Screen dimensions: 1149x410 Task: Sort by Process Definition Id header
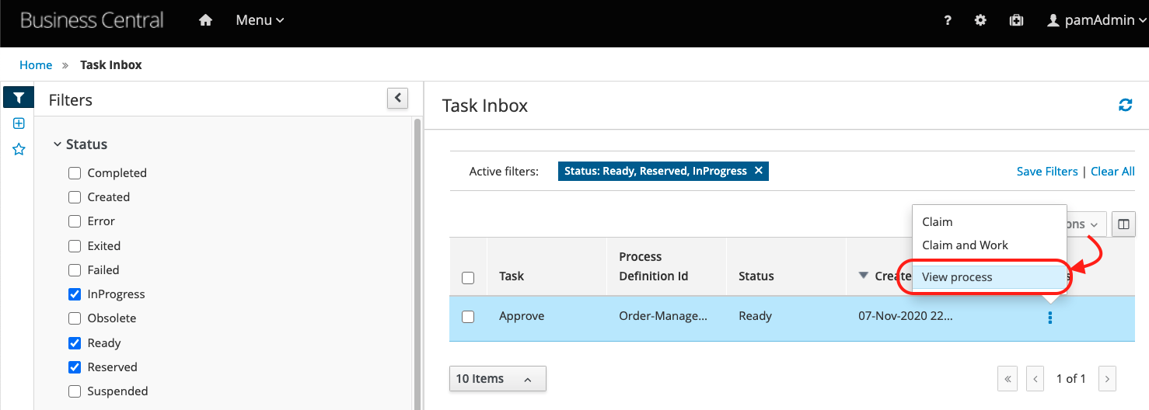pyautogui.click(x=654, y=266)
